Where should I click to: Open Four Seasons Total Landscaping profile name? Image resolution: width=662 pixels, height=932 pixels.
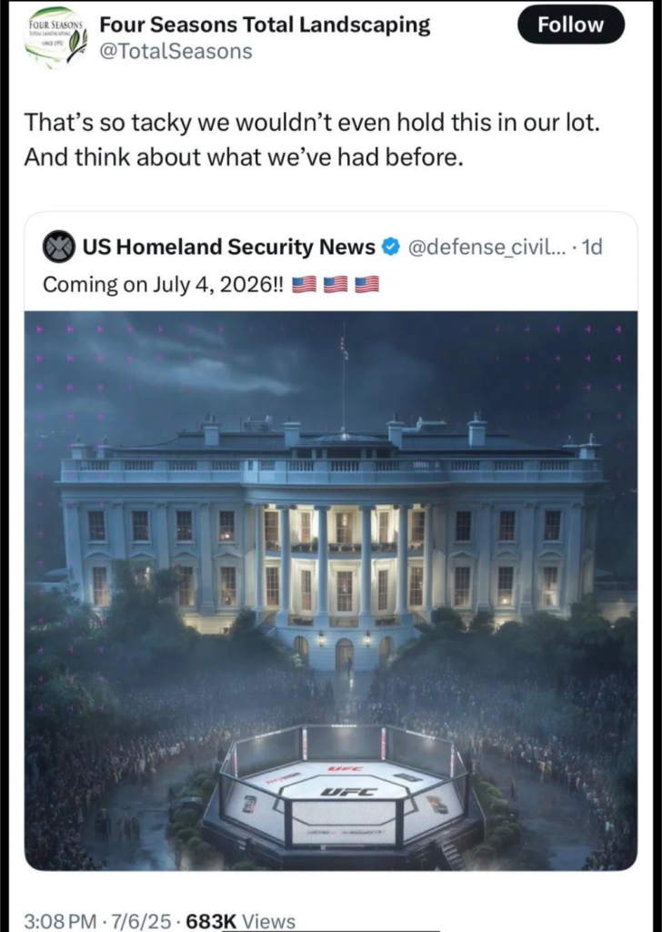[265, 25]
